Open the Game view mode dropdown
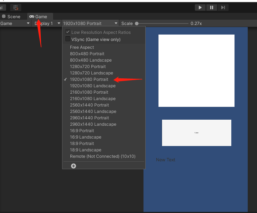Image resolution: width=257 pixels, height=213 pixels. tap(15, 24)
